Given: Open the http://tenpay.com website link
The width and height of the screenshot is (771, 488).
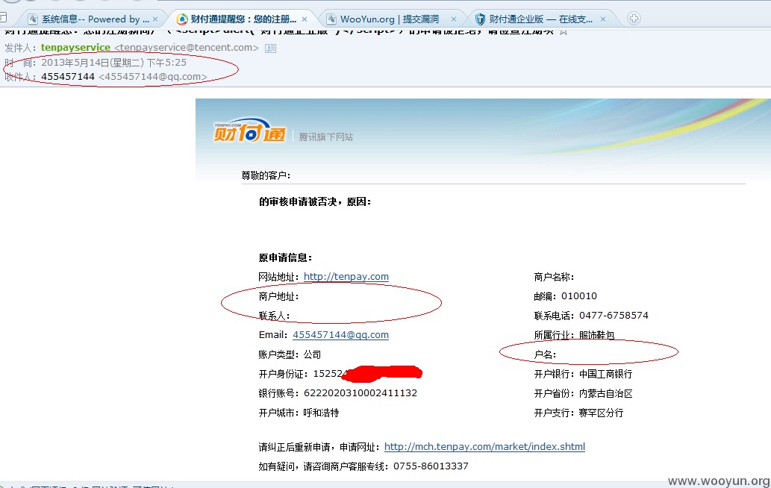Looking at the screenshot, I should click(346, 277).
